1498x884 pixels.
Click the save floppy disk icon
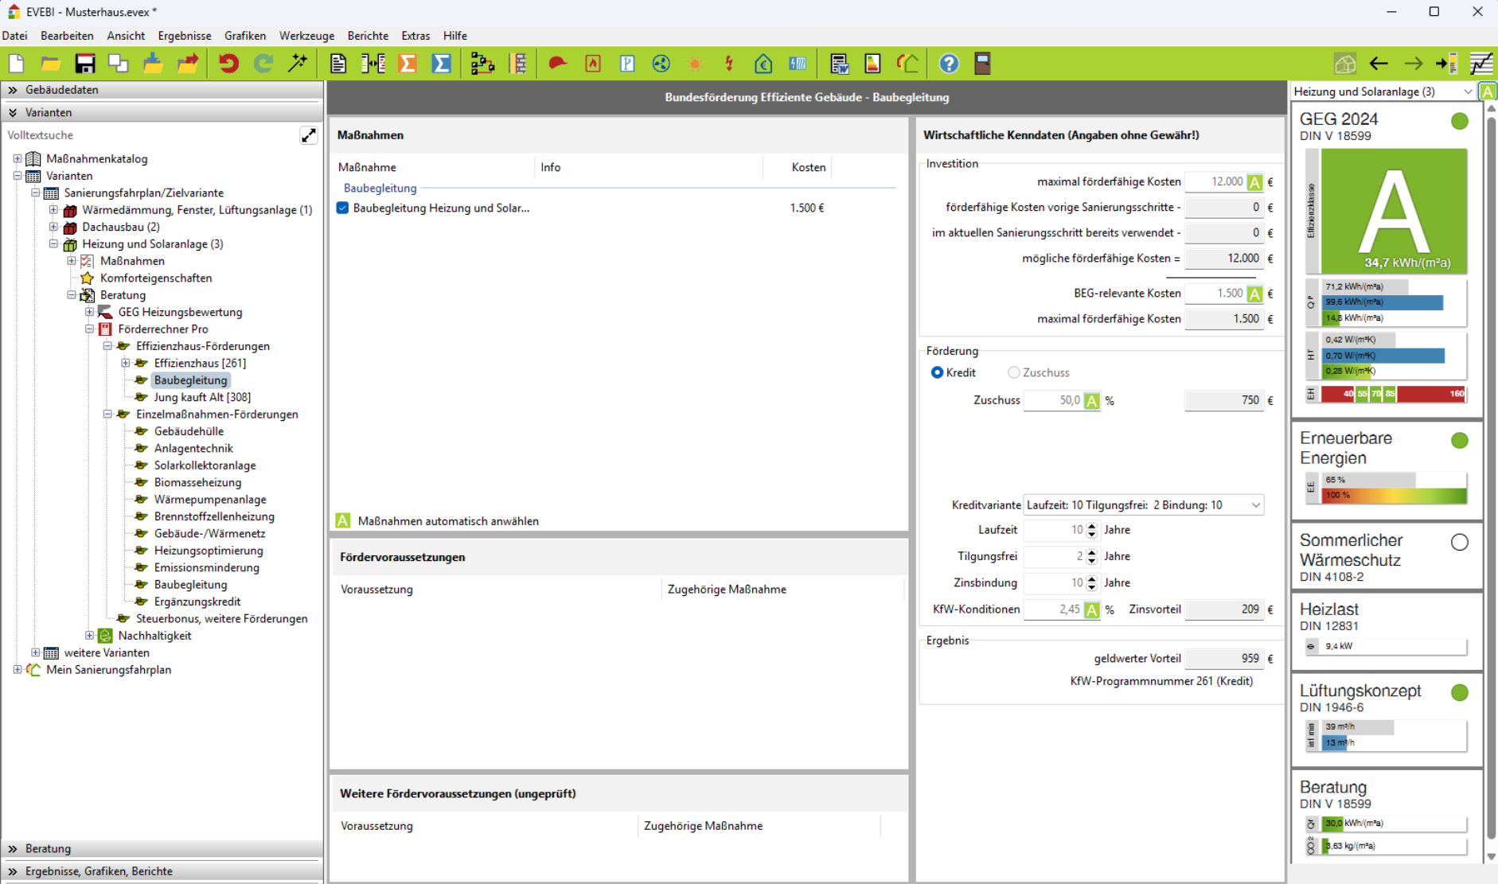point(84,64)
